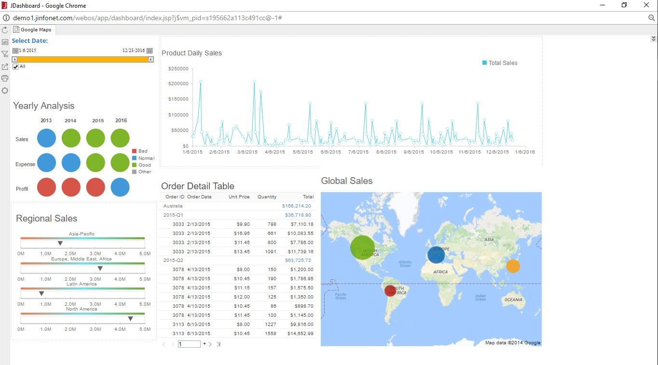Screen dimensions: 658x365
Task: Click the clear filter funnel icon
Action: (x=5, y=54)
